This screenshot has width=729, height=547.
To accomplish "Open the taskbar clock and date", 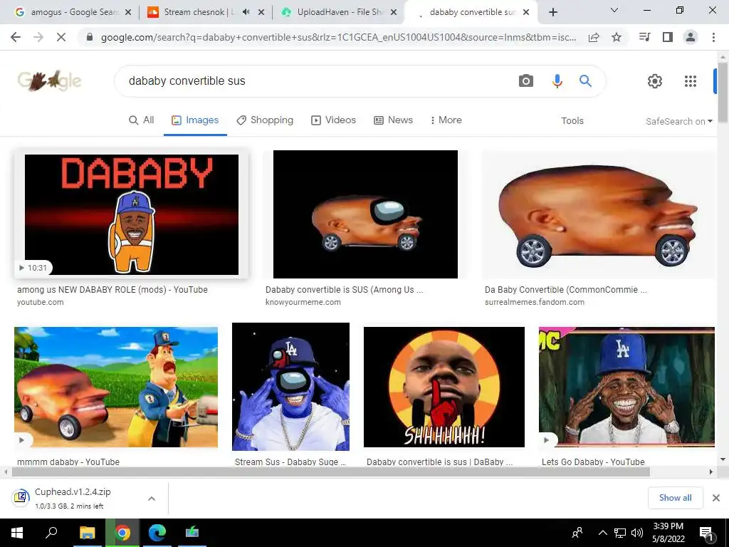I will (668, 533).
